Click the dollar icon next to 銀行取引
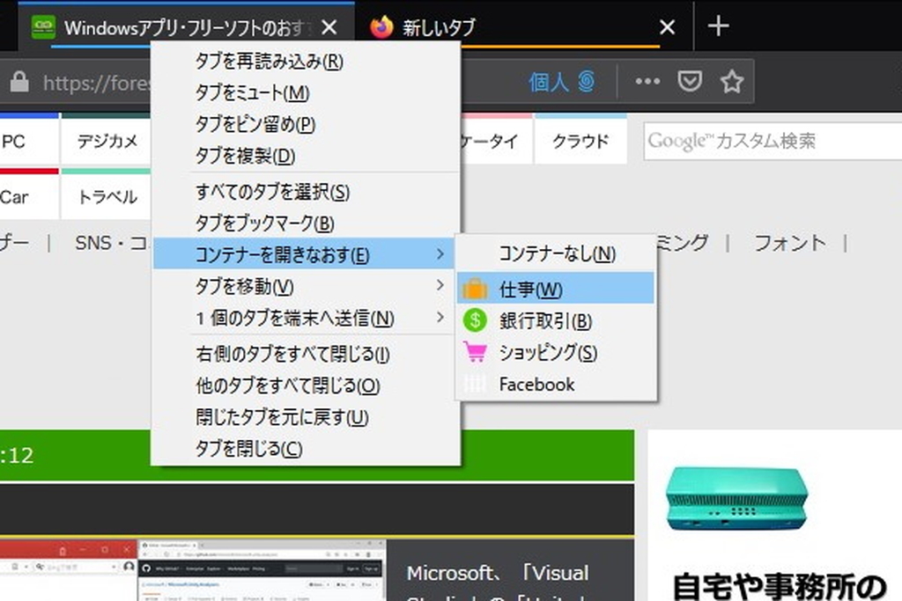 476,319
